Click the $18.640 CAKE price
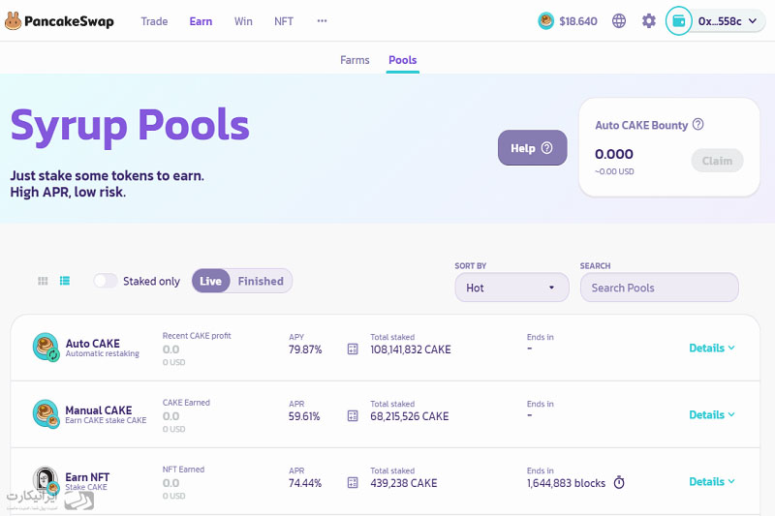Image resolution: width=775 pixels, height=516 pixels. pos(577,21)
